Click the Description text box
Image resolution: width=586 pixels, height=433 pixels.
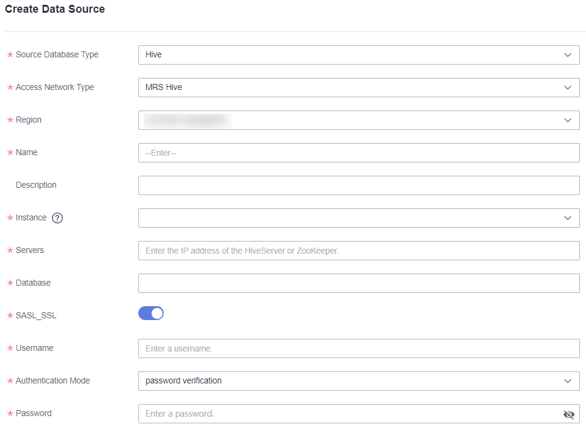pos(359,185)
